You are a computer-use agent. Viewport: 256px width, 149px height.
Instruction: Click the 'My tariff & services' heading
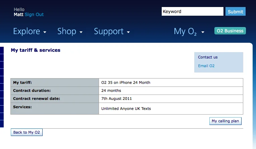pos(36,50)
